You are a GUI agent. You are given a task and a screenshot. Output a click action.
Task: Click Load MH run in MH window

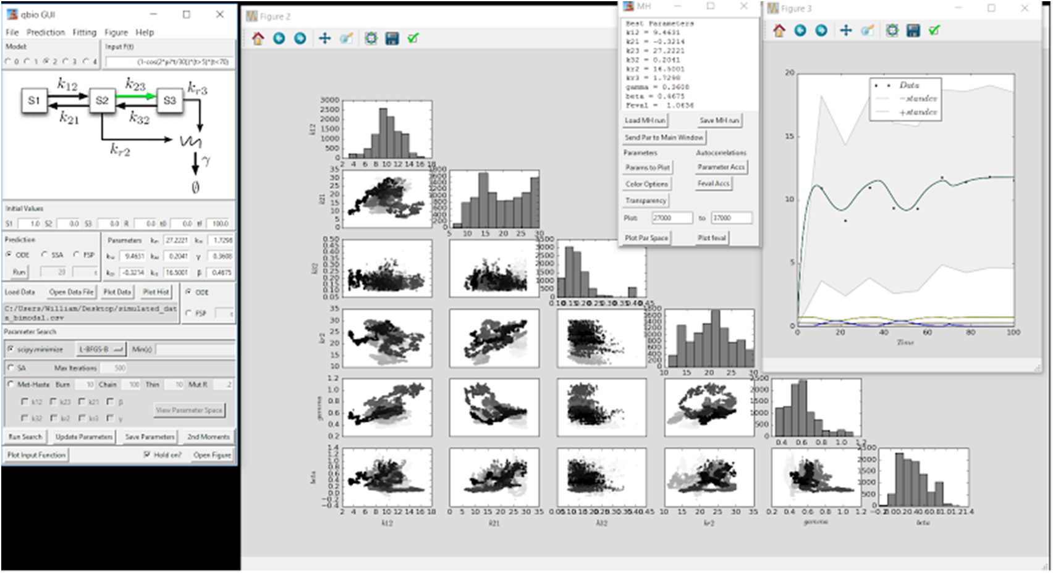click(x=645, y=120)
